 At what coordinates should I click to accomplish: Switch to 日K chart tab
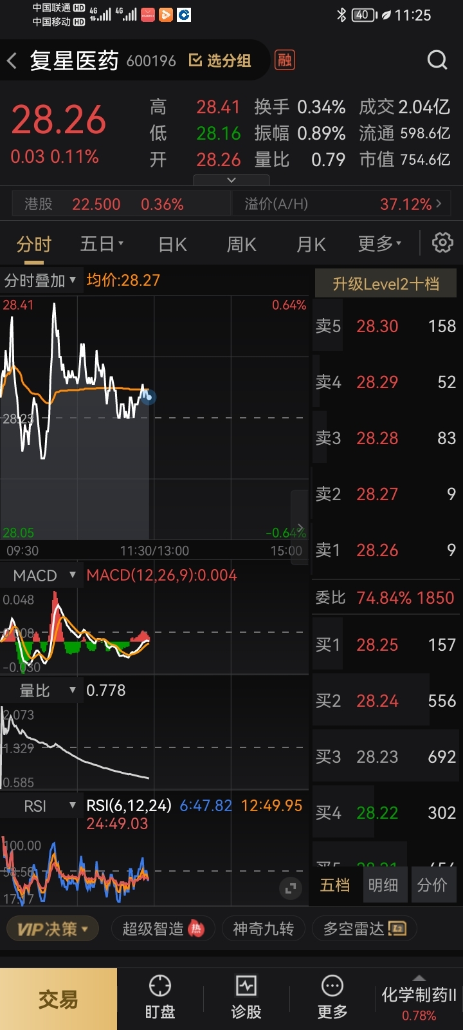(173, 245)
